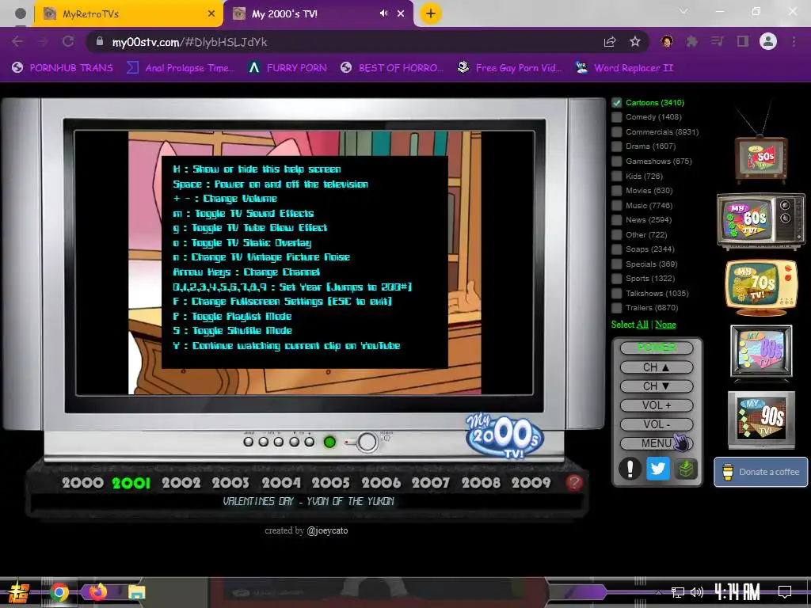
Task: Open the My 90s TV icon
Action: [x=761, y=420]
